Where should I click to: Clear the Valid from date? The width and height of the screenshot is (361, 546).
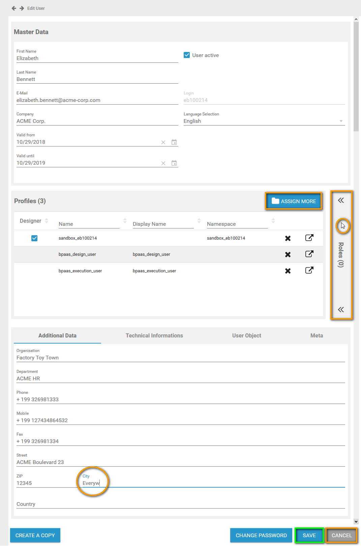click(x=163, y=142)
